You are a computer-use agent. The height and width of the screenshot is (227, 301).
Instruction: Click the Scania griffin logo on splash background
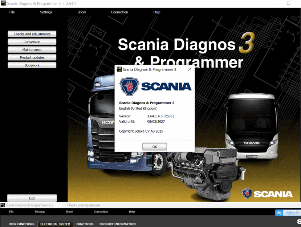(x=247, y=193)
